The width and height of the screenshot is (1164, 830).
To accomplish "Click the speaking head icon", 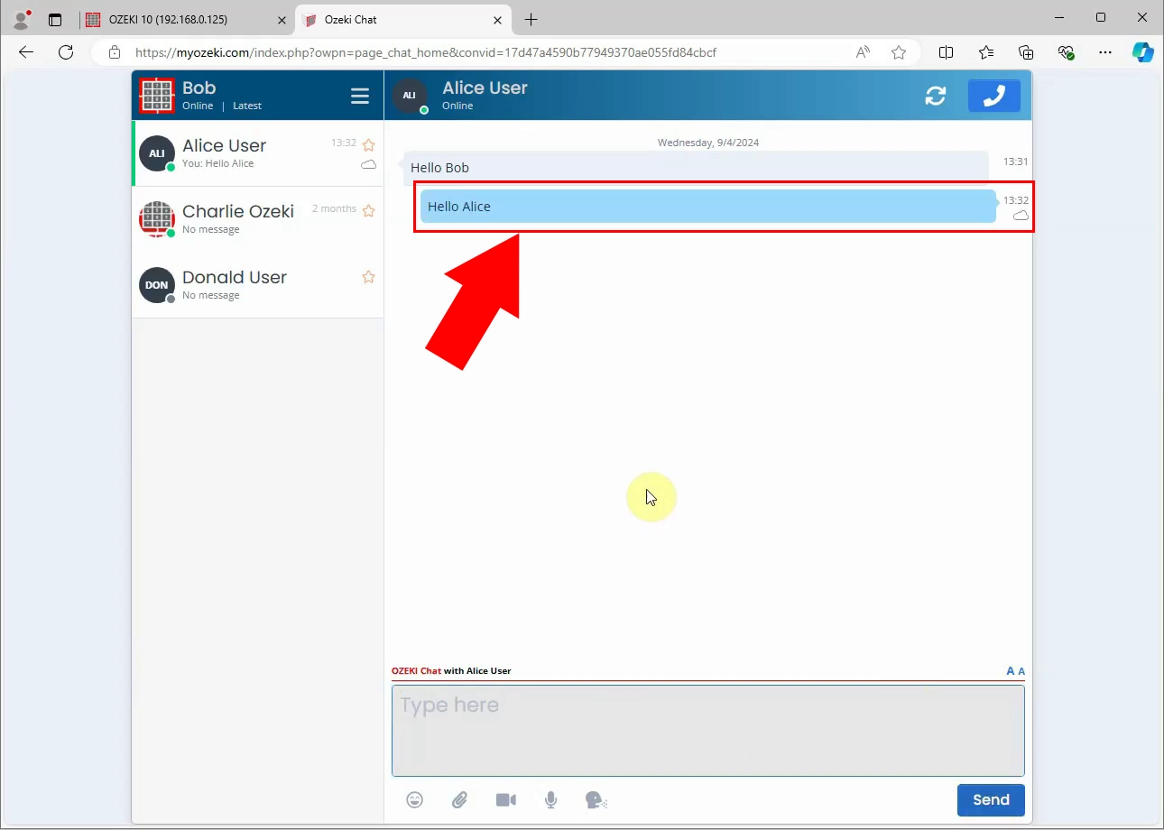I will [x=596, y=799].
